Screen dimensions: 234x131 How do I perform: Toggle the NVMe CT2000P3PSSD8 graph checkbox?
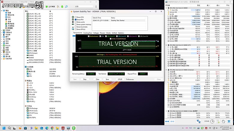click(x=111, y=39)
